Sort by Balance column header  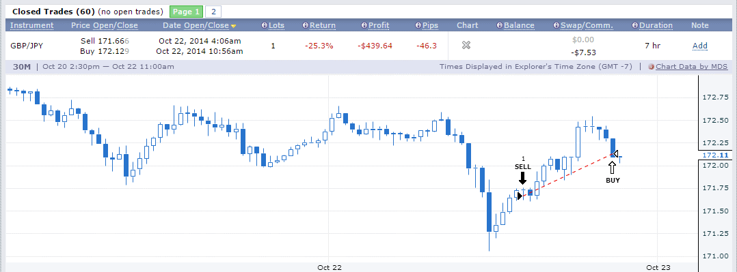click(x=519, y=25)
